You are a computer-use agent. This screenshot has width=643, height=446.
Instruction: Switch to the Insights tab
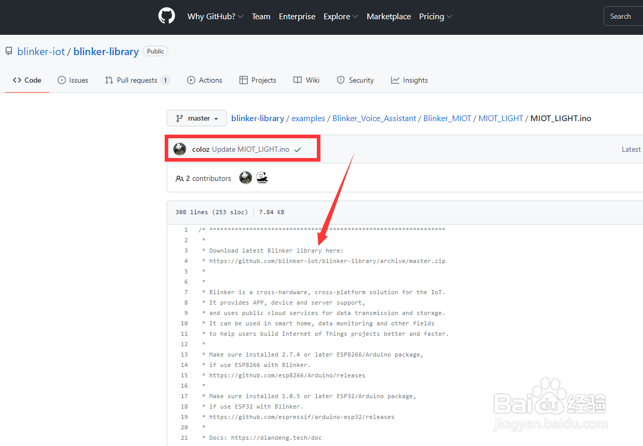click(x=409, y=80)
